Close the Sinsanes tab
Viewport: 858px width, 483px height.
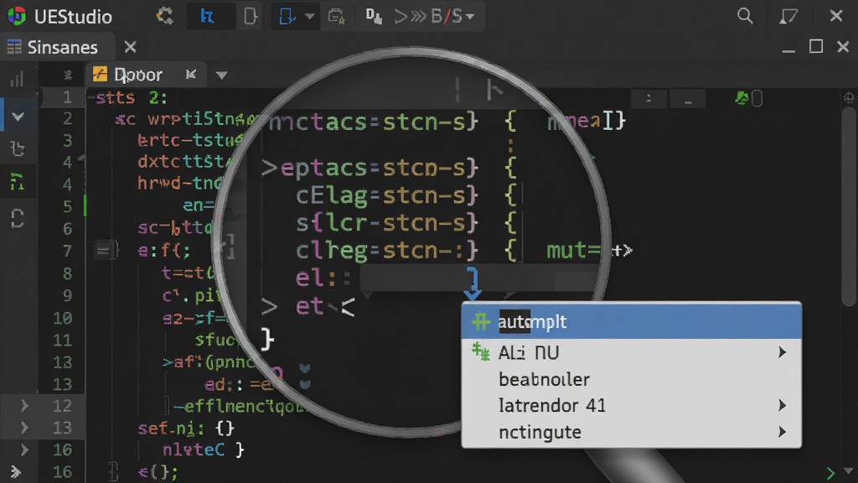[130, 47]
